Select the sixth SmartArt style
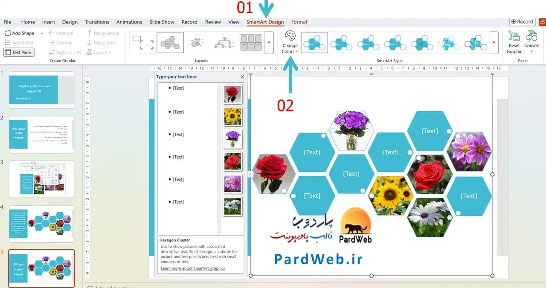 [x=449, y=43]
